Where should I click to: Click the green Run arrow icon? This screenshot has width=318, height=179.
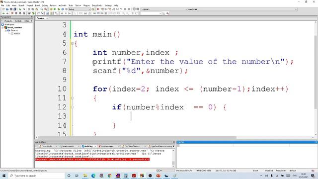[55, 9]
